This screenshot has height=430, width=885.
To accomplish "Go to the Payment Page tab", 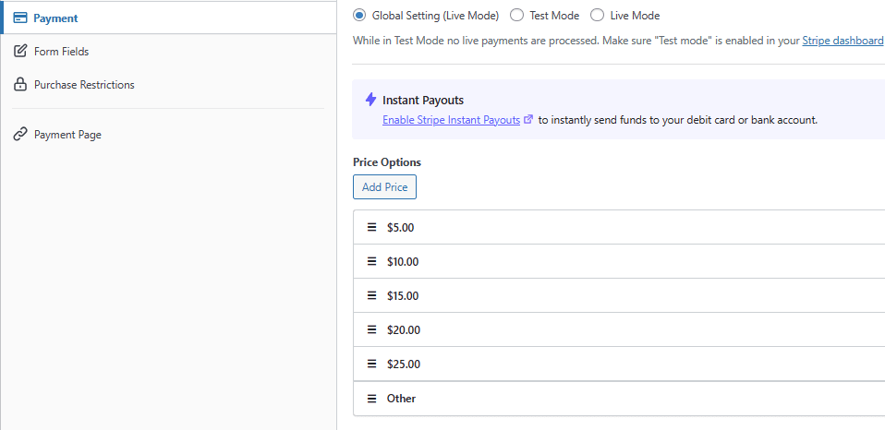I will pos(67,135).
